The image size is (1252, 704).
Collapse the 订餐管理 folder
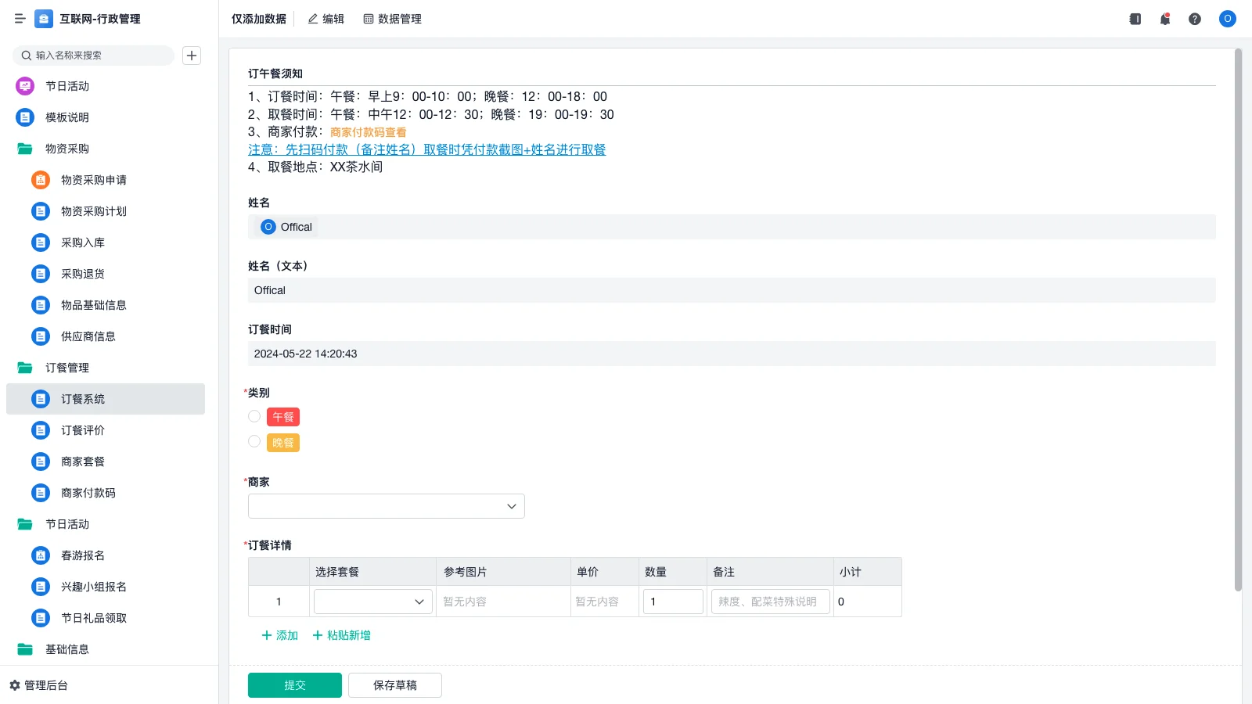click(x=67, y=368)
